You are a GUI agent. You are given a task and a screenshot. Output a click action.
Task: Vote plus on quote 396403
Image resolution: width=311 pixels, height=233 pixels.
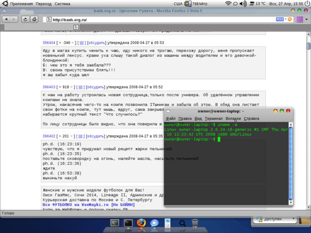(60, 87)
